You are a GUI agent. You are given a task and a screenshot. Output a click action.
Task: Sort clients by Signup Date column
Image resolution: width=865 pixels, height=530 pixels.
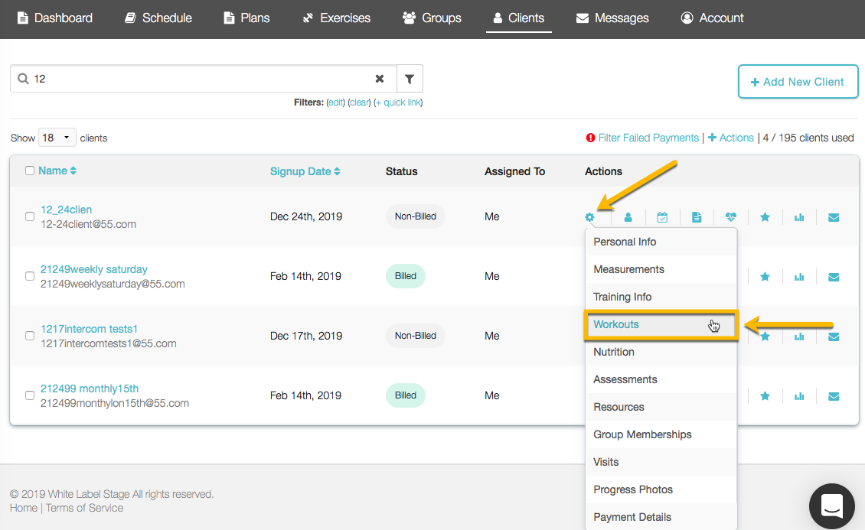(x=305, y=171)
